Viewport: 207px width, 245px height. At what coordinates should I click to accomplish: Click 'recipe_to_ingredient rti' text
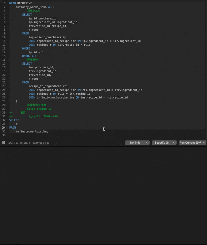[x=48, y=86]
